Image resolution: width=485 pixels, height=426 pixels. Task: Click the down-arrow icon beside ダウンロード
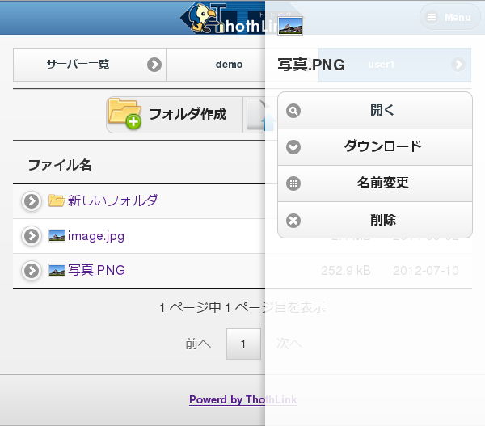293,147
